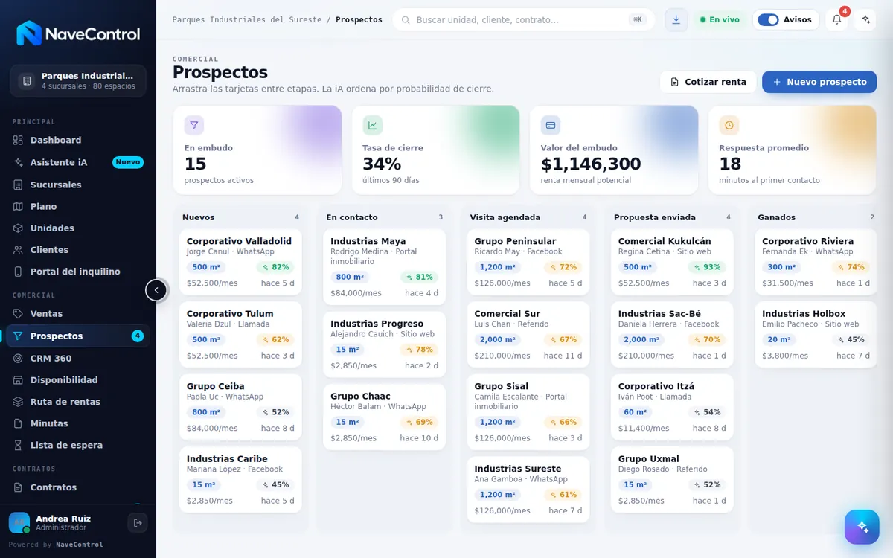Open the Grupo Sisal card
Image resolution: width=893 pixels, height=558 pixels.
pos(528,412)
